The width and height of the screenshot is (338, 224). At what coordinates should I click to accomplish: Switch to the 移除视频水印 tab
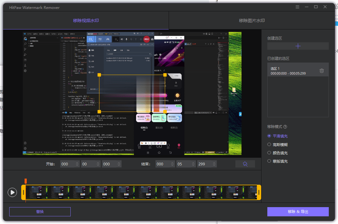86,21
